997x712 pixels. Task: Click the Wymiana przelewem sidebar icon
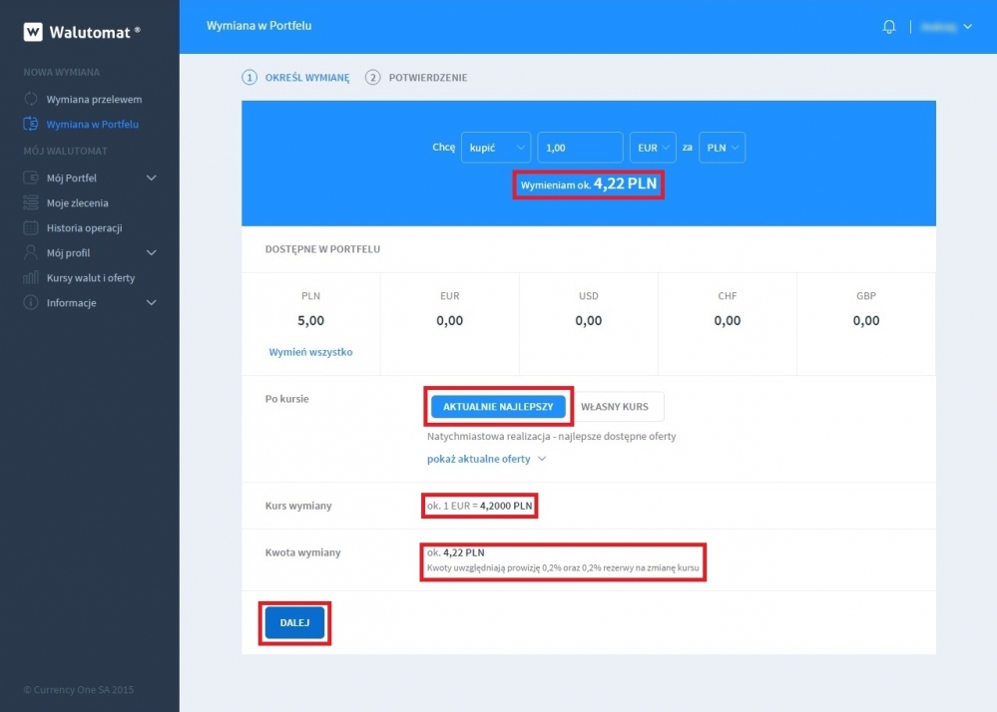(31, 100)
